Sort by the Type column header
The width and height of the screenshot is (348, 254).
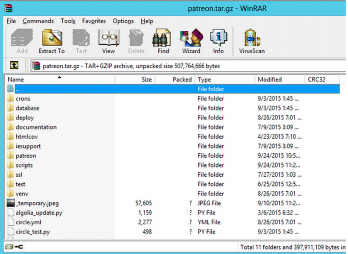[x=224, y=79]
